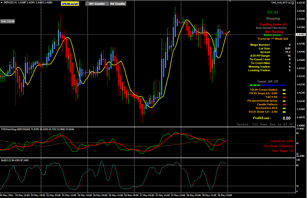This screenshot has height=198, width=307.
Task: Click 'Spread: 111 Next Bar in 03:01' text
Action: (265, 124)
